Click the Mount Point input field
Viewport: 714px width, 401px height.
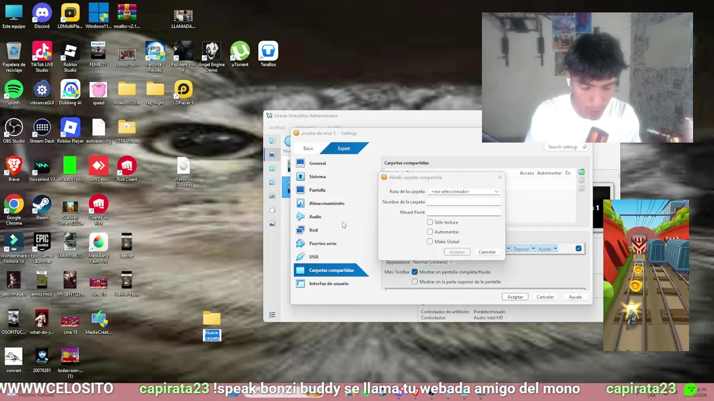pos(464,212)
